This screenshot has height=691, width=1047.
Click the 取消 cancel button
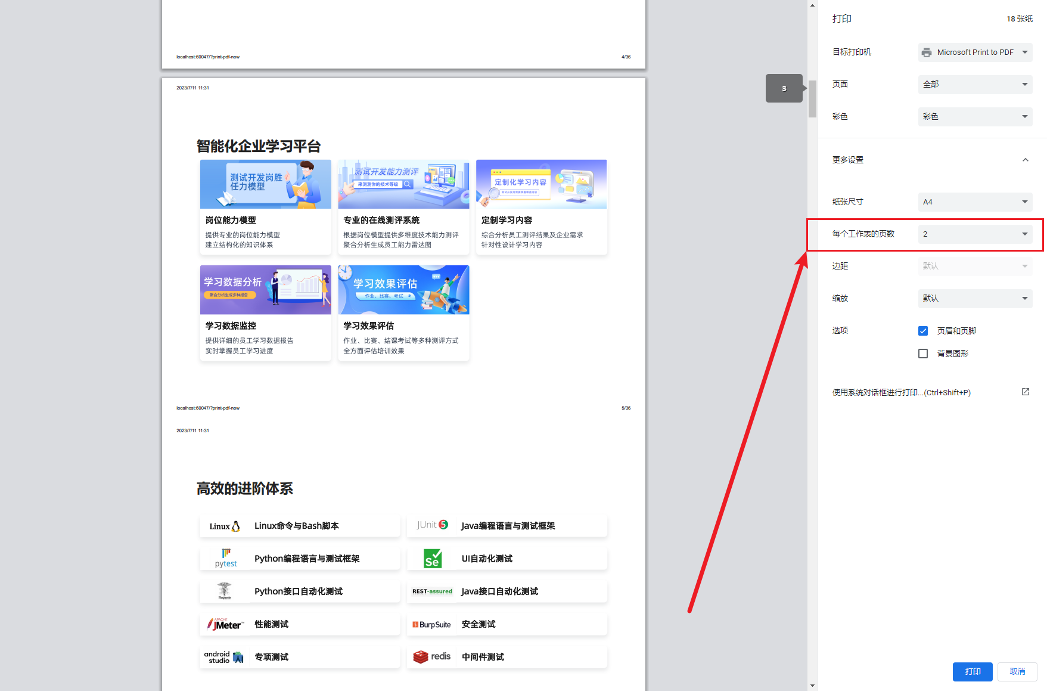pyautogui.click(x=1017, y=671)
